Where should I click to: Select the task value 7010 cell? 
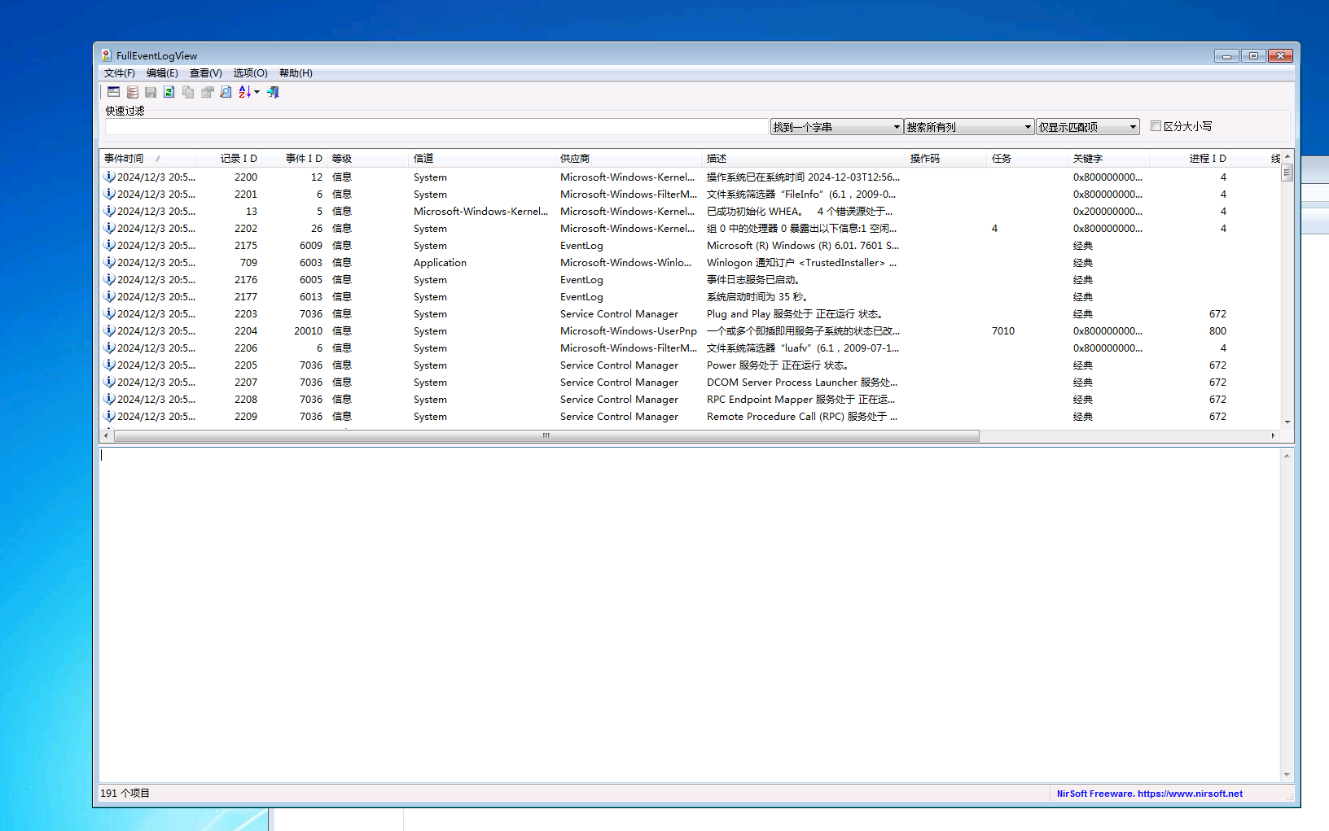(x=1002, y=331)
